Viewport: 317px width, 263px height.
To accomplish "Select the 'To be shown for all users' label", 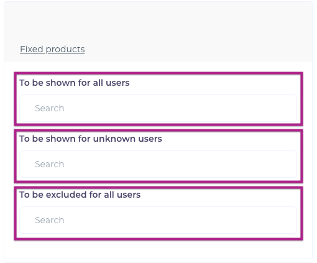I will tap(75, 83).
